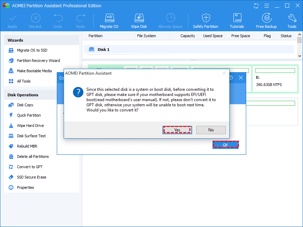The width and height of the screenshot is (303, 227).
Task: Decline conversion with the No button
Action: (211, 130)
